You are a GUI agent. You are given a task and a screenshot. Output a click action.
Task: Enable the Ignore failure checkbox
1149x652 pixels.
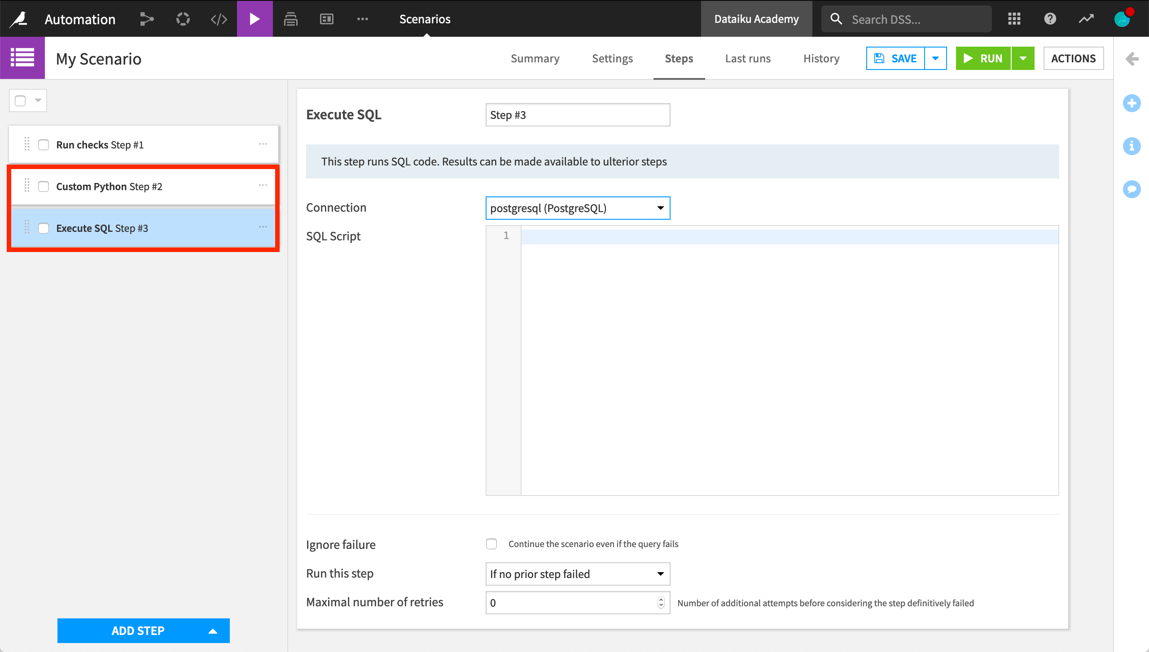491,544
